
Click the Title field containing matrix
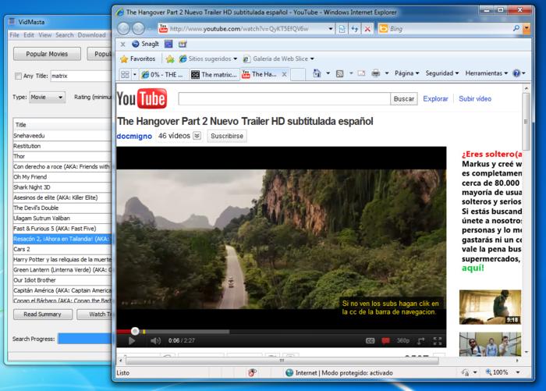click(81, 76)
